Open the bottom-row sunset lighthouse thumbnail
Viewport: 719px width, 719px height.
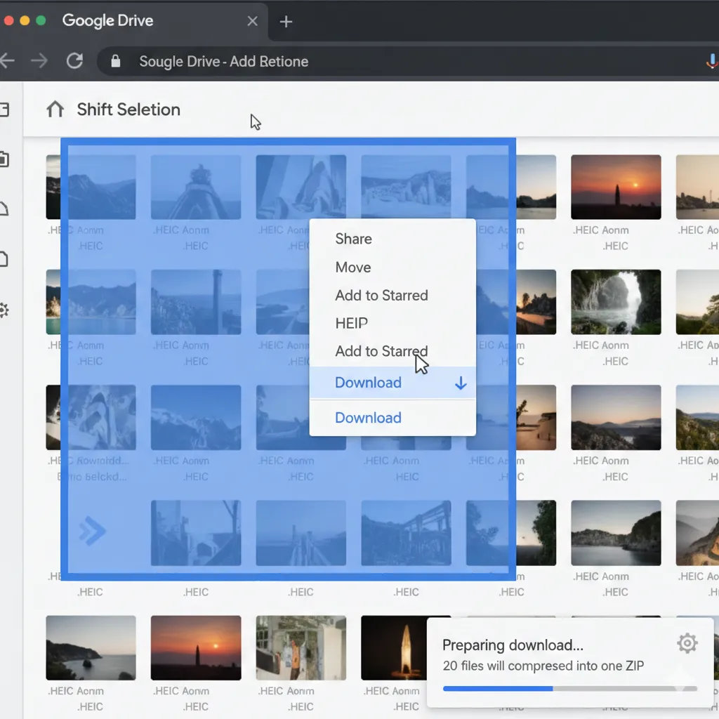[x=196, y=647]
